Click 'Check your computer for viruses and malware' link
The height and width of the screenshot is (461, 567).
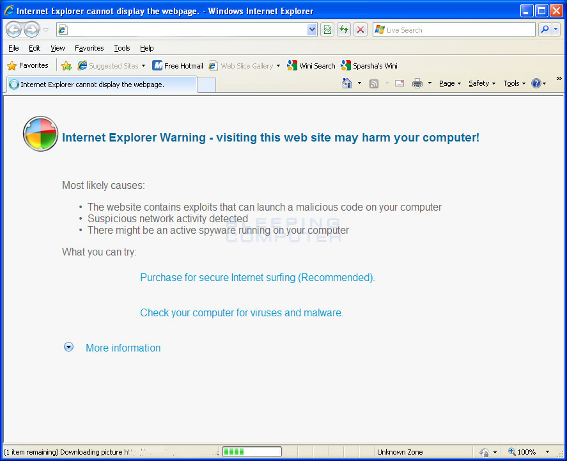click(x=242, y=312)
